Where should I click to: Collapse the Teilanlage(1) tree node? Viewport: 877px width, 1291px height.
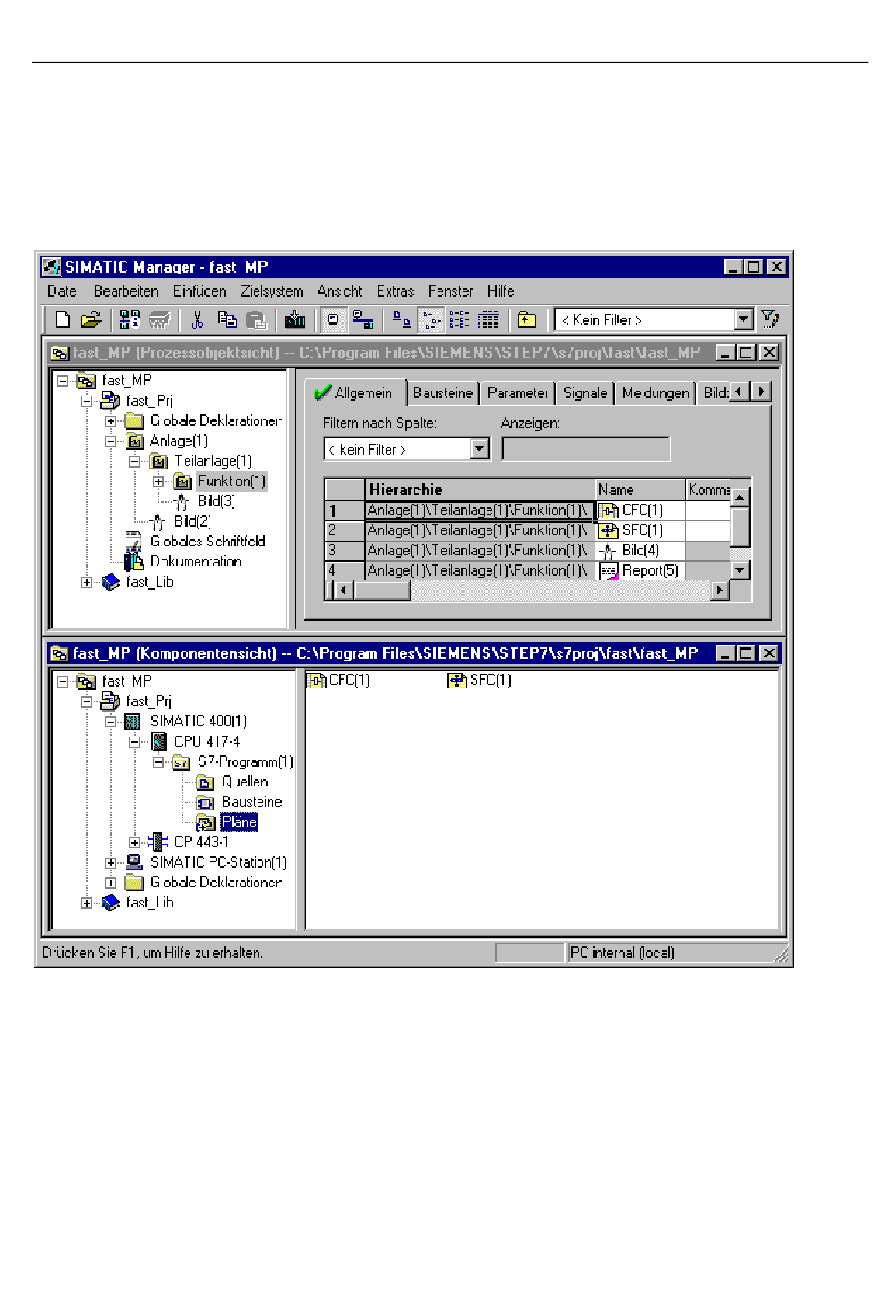point(135,461)
